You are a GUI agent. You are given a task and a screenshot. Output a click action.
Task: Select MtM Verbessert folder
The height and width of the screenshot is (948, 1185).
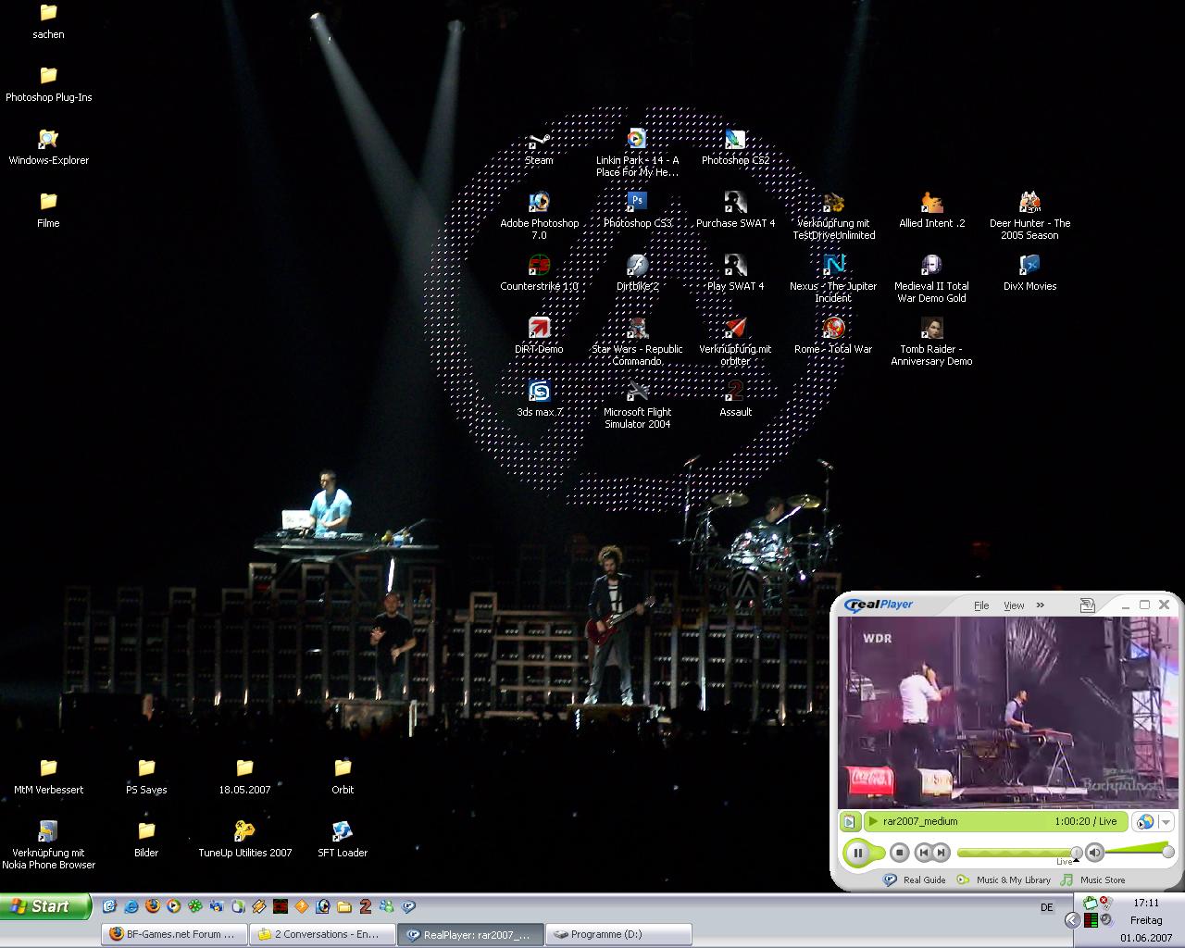tap(48, 778)
